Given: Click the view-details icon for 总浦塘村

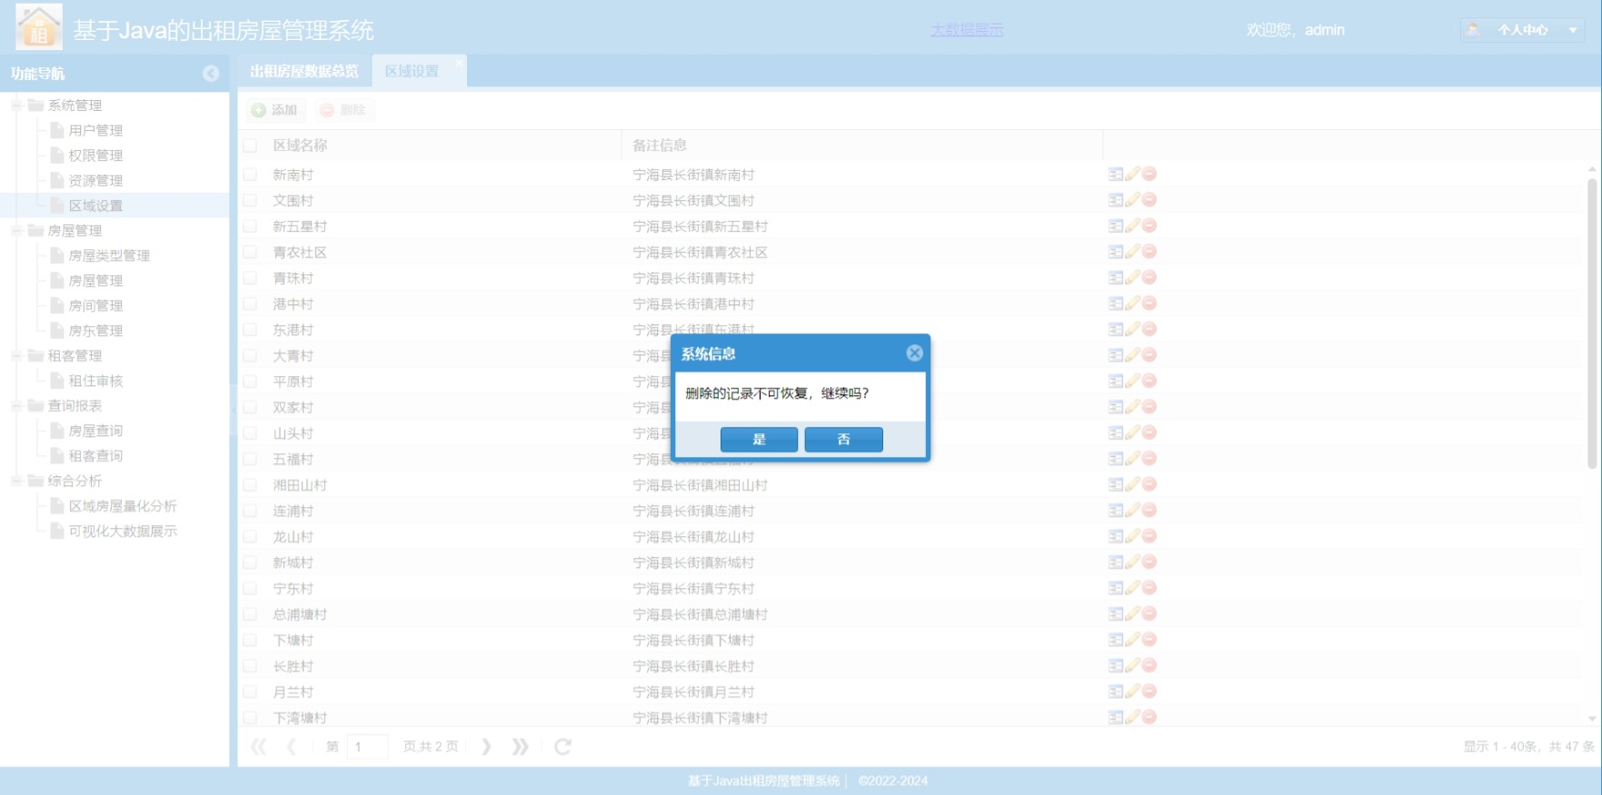Looking at the screenshot, I should pos(1116,614).
